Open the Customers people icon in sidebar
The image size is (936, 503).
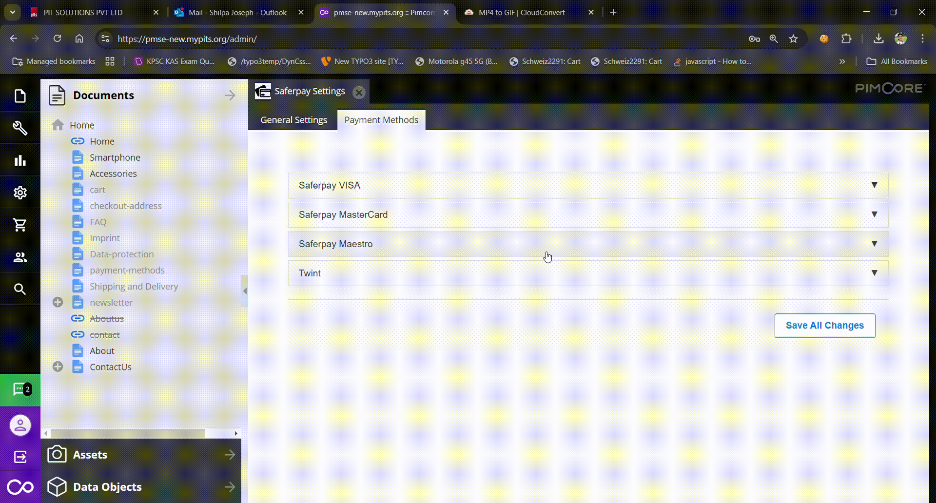20,257
